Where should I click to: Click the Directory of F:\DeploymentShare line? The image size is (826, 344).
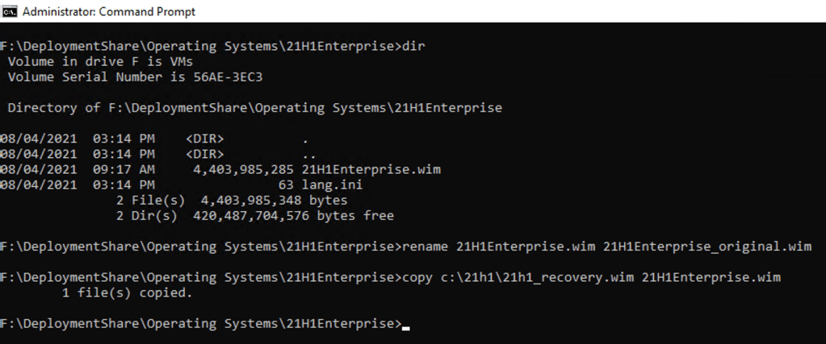254,107
